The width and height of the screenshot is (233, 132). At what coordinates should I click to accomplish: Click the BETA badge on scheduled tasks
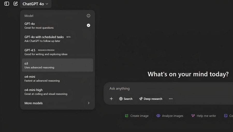[x=68, y=37]
